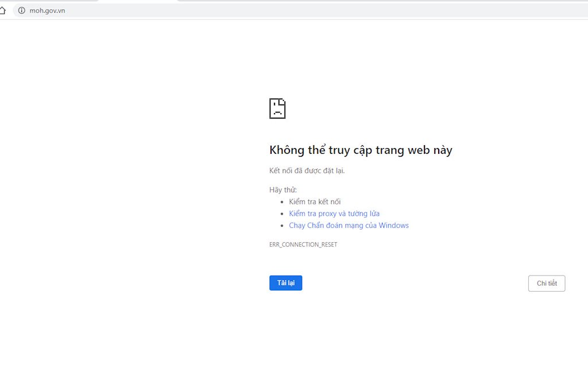Expand error details with the Chi tiết button
The height and width of the screenshot is (372, 588).
click(546, 283)
